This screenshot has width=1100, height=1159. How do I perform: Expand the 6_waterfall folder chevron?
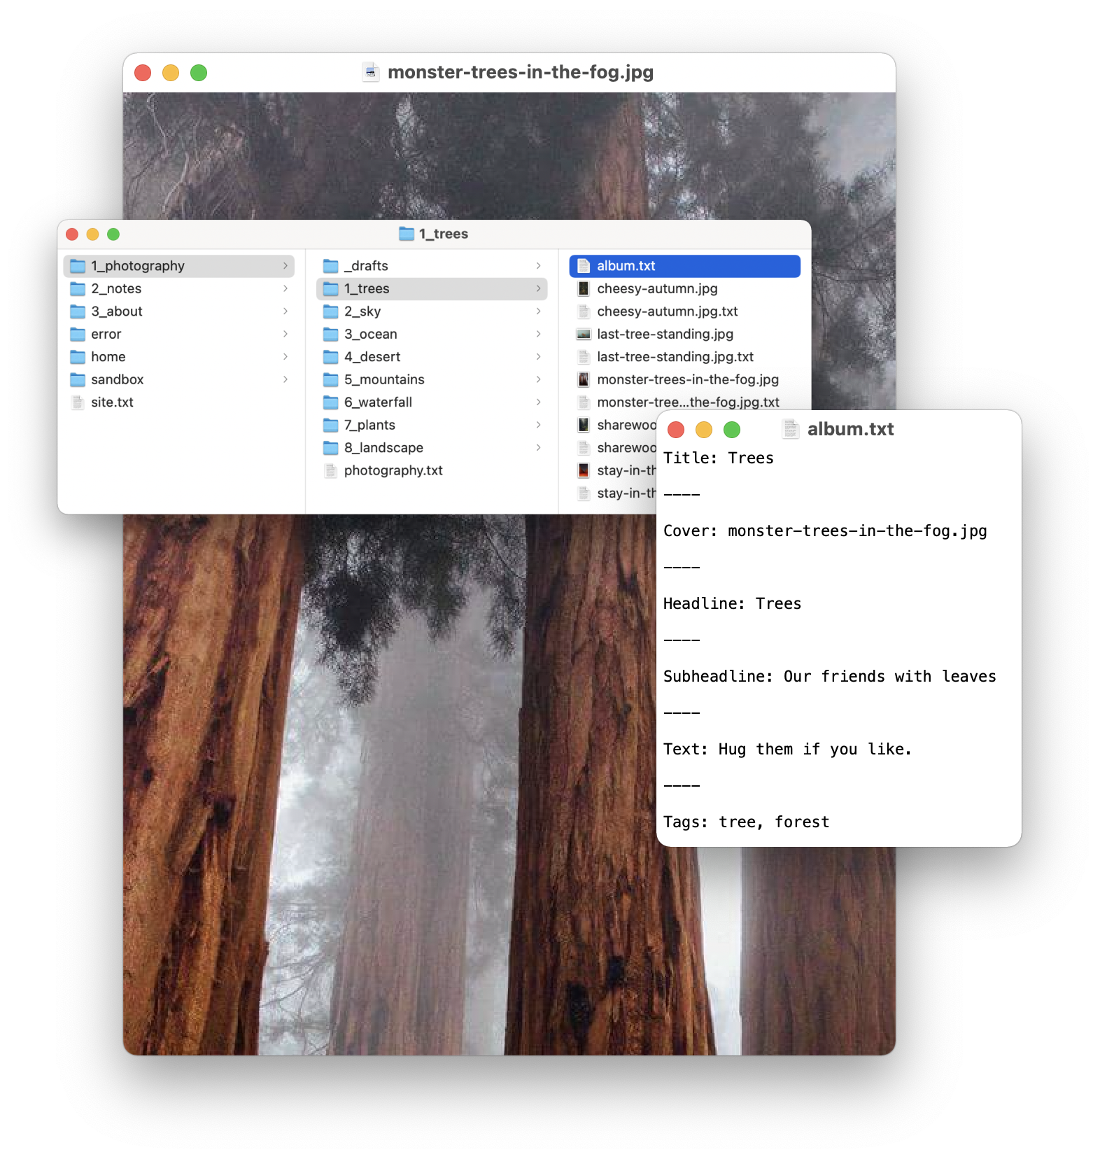538,402
